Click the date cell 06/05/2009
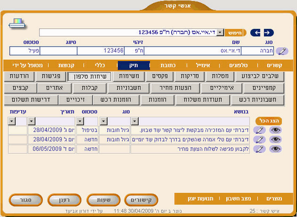The image size is (297, 217). coord(52,149)
